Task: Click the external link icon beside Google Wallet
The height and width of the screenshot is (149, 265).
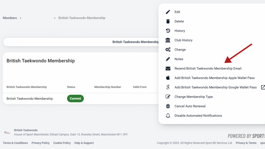Action: click(263, 87)
